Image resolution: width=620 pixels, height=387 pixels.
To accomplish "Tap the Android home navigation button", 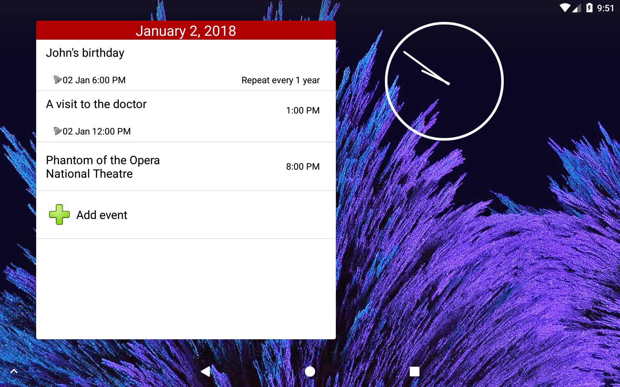I will coord(310,372).
